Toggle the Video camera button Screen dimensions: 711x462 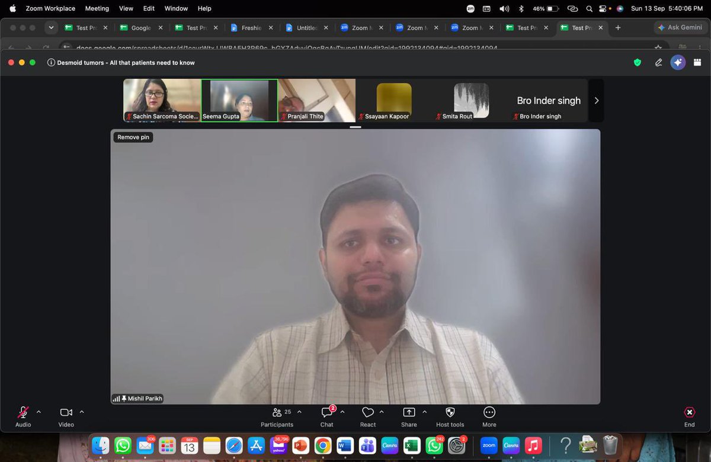[x=66, y=416]
